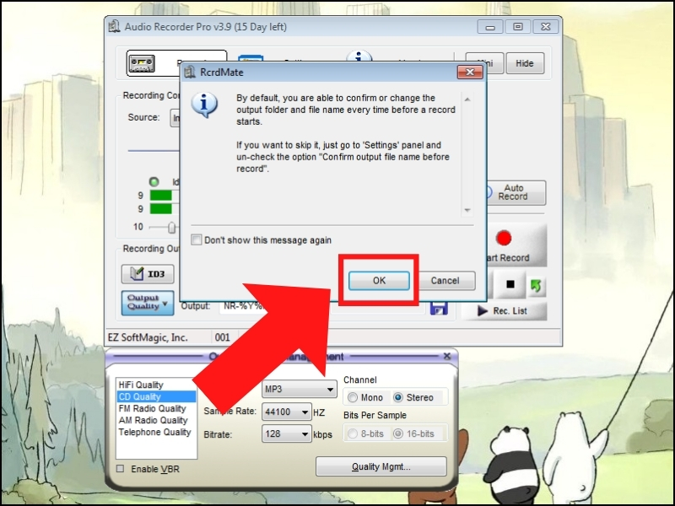Open Quality Mgmt settings
Viewport: 675px width, 506px height.
381,466
